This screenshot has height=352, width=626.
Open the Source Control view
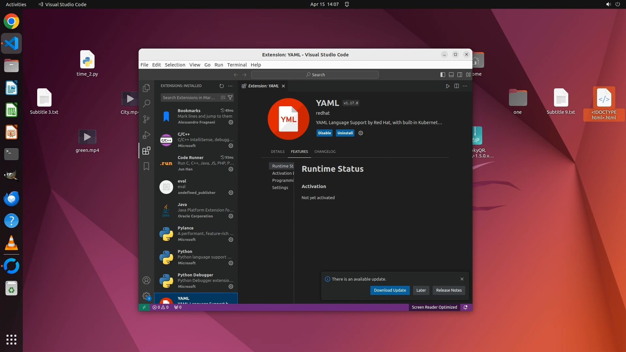pos(146,119)
